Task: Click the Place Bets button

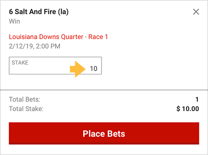Action: click(x=104, y=133)
